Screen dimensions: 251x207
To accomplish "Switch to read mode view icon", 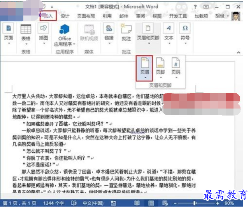I will [137, 203].
